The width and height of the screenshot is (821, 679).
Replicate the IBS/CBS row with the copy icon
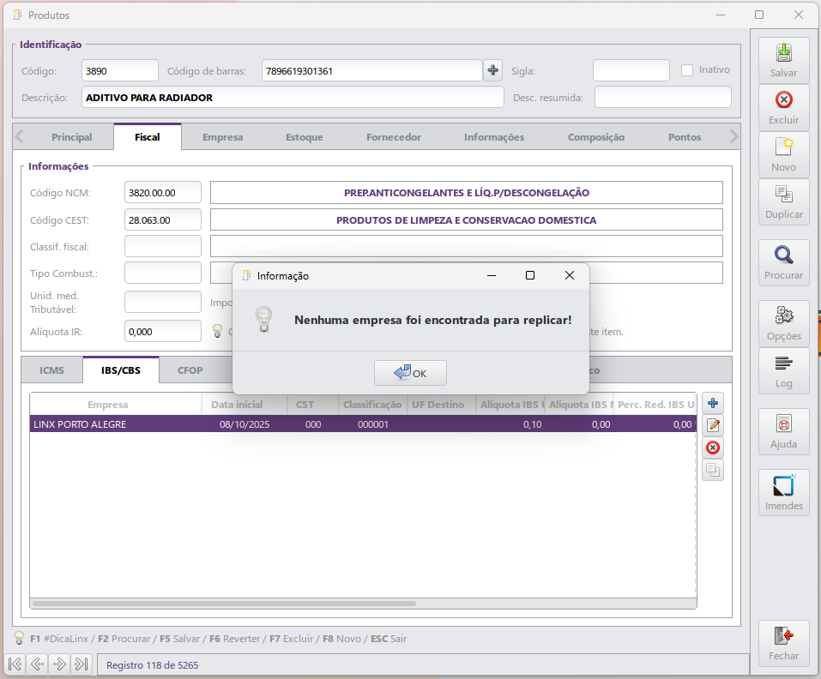(713, 470)
